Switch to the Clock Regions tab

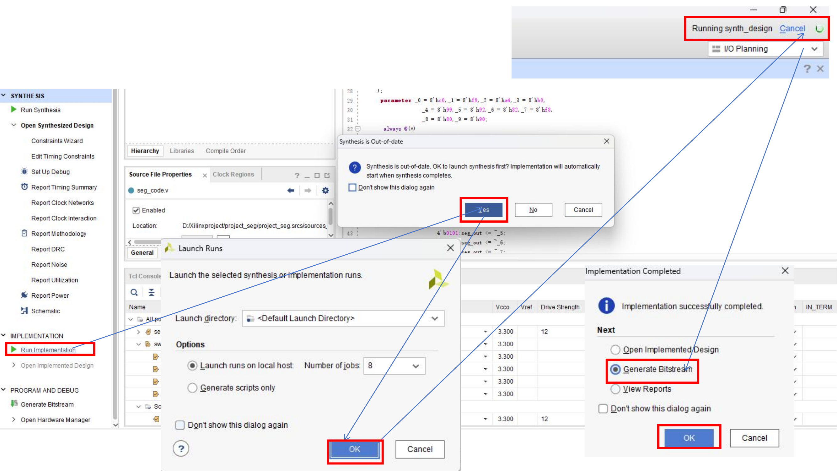click(233, 174)
